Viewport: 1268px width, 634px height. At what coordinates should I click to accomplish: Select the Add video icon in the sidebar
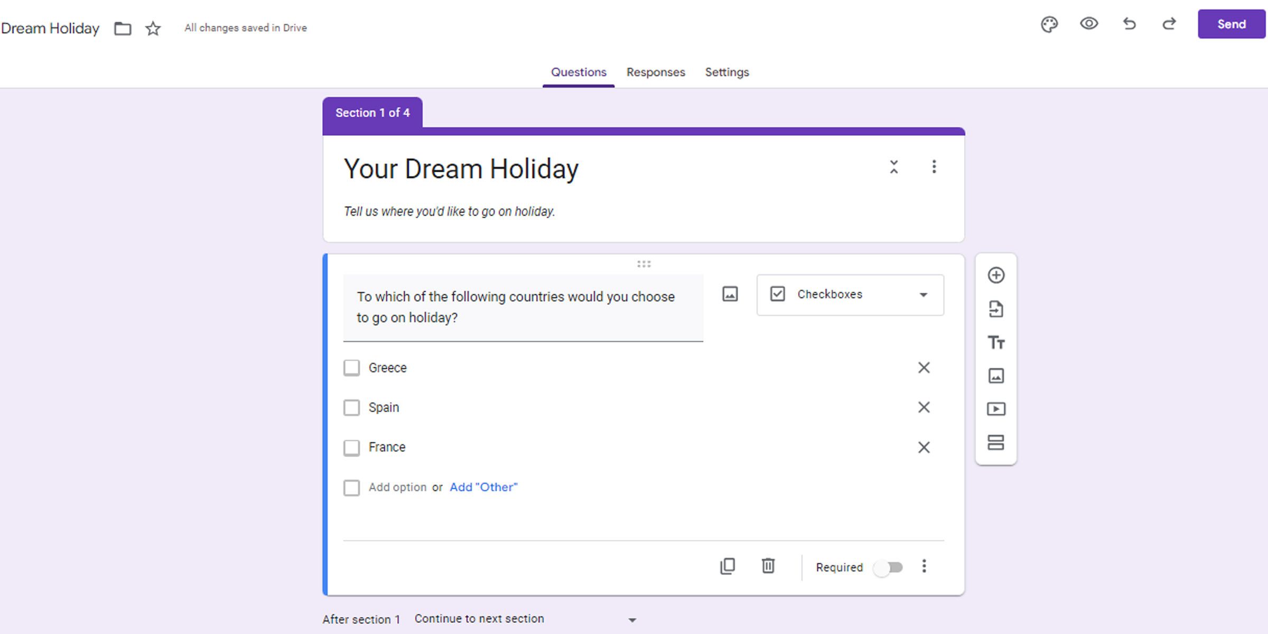pyautogui.click(x=996, y=409)
